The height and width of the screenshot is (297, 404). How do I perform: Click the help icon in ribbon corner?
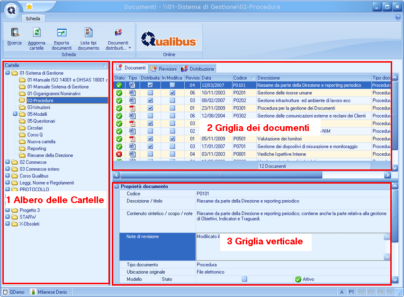tap(397, 18)
